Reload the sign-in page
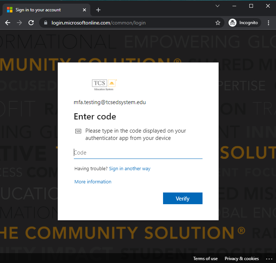This screenshot has width=276, height=263. click(x=31, y=23)
